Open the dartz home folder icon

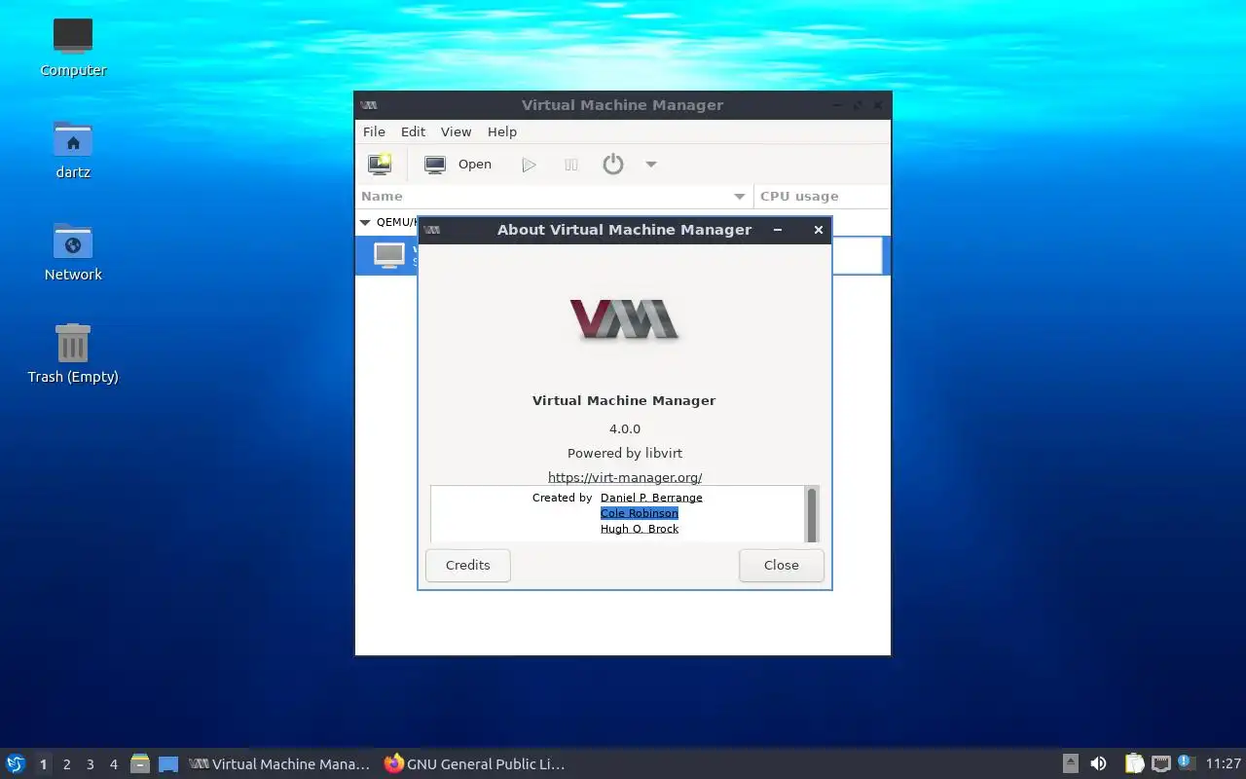(x=73, y=148)
